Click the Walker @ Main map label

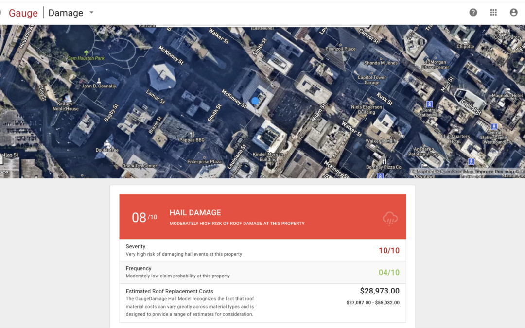point(381,141)
